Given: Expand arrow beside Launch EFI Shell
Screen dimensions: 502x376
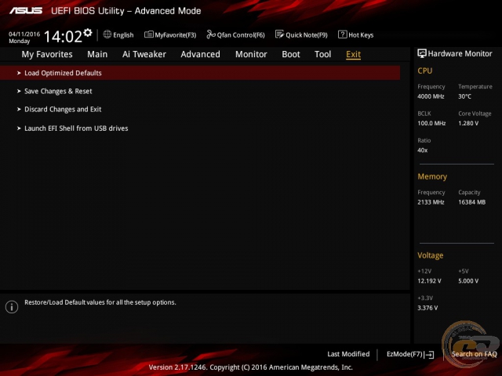Looking at the screenshot, I should pyautogui.click(x=19, y=128).
